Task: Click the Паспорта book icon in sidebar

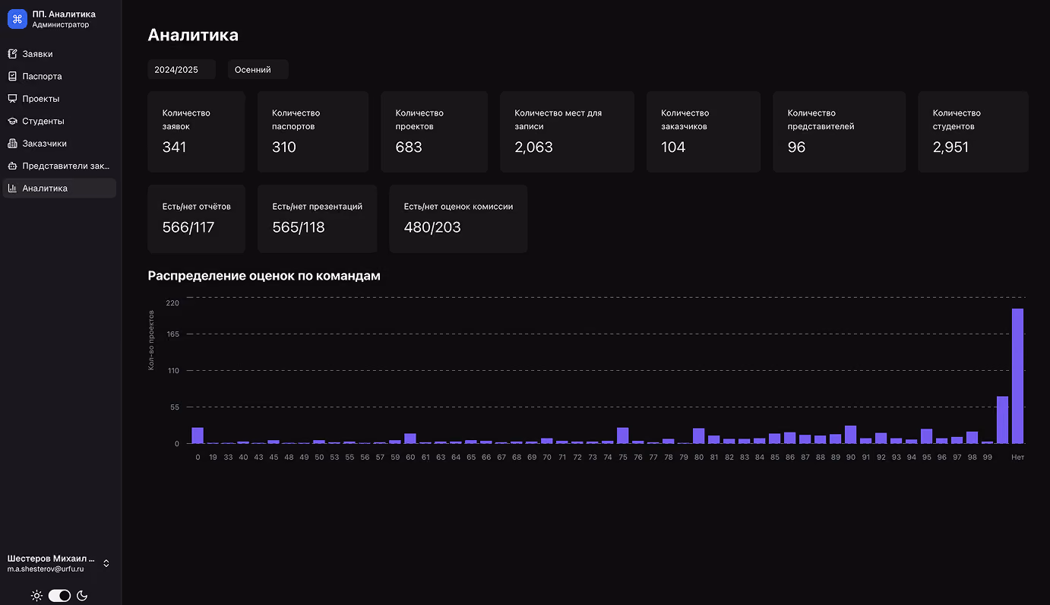Action: coord(12,76)
